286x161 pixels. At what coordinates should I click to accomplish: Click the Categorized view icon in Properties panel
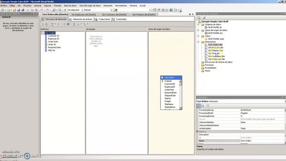(198, 106)
